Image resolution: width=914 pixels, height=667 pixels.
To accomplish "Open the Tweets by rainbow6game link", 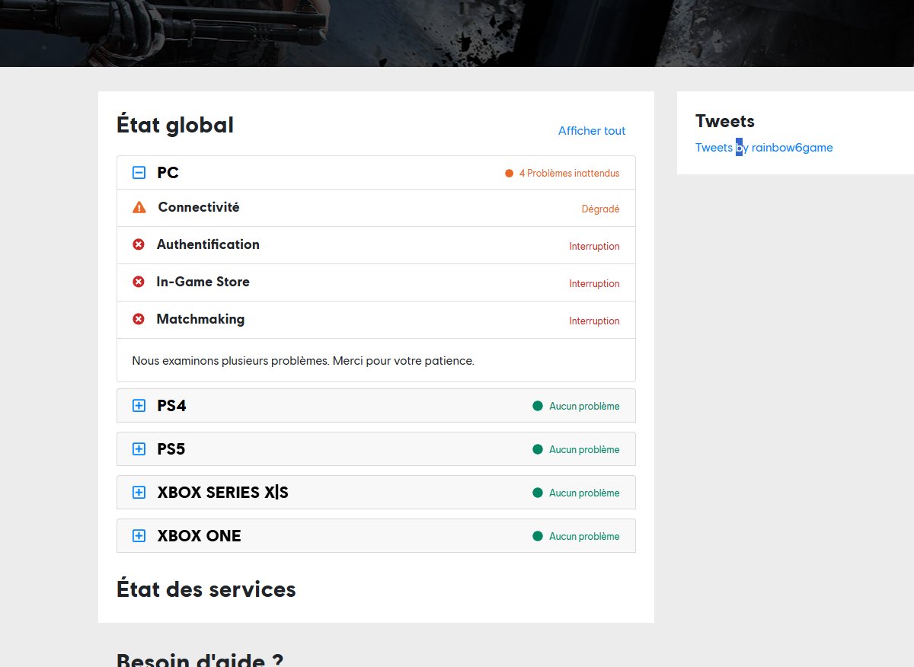I will tap(764, 147).
